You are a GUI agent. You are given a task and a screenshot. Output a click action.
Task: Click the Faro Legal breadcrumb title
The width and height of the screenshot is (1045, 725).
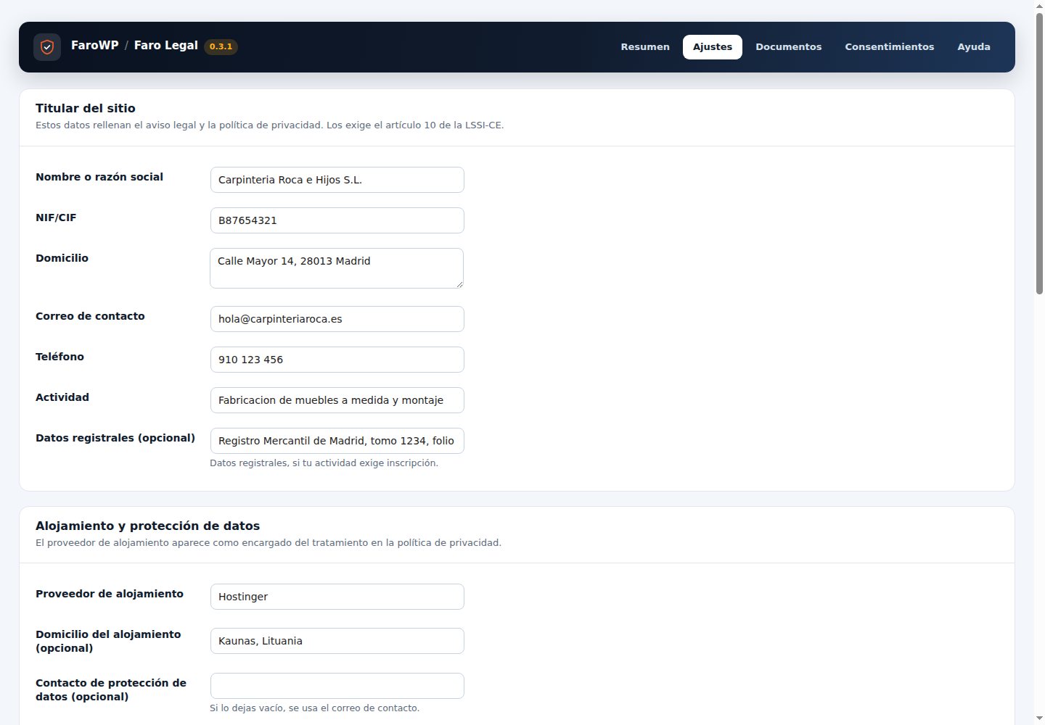166,45
